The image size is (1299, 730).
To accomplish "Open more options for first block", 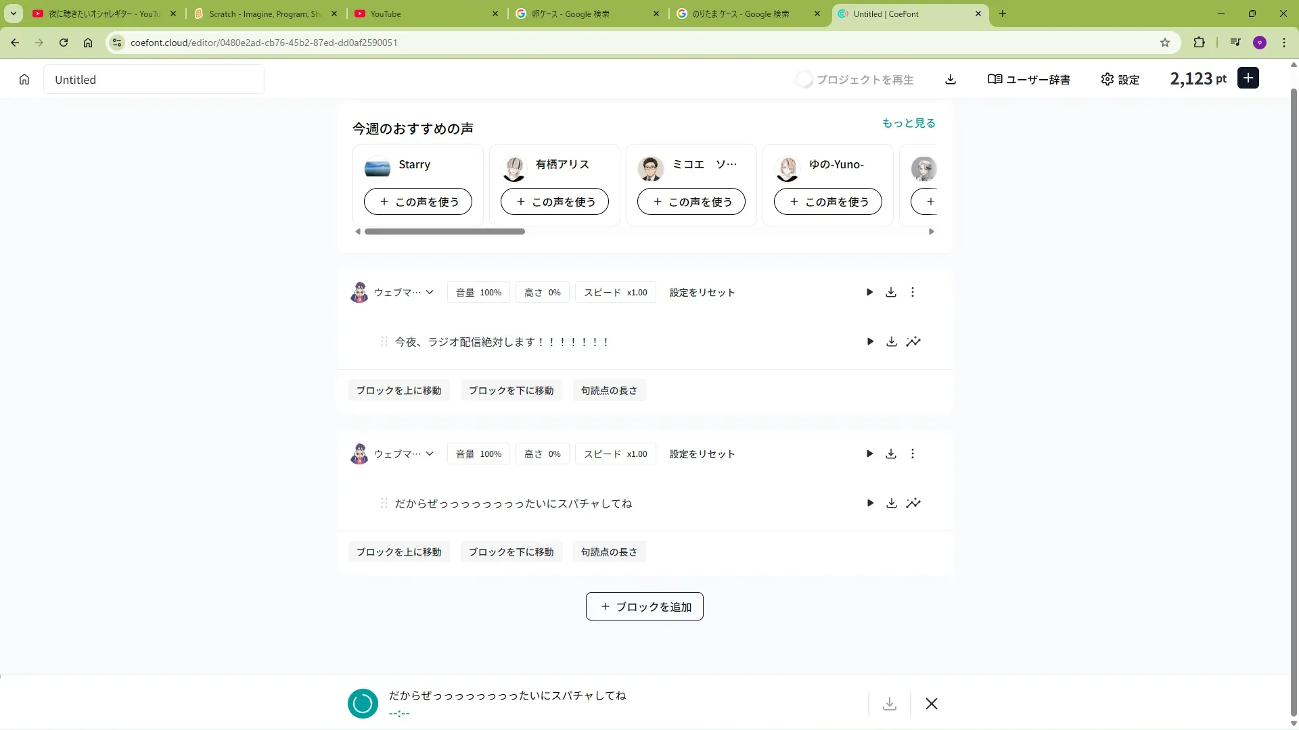I will (x=913, y=293).
